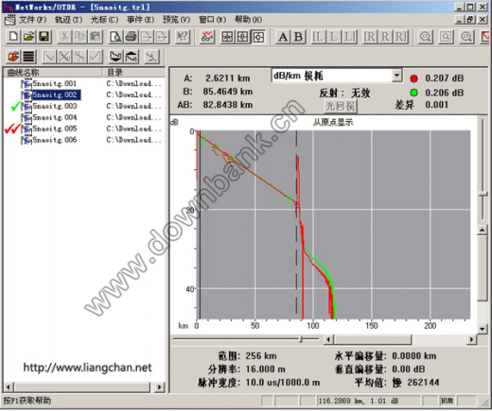Select trace Snaoitg.005 in list

tap(55, 128)
